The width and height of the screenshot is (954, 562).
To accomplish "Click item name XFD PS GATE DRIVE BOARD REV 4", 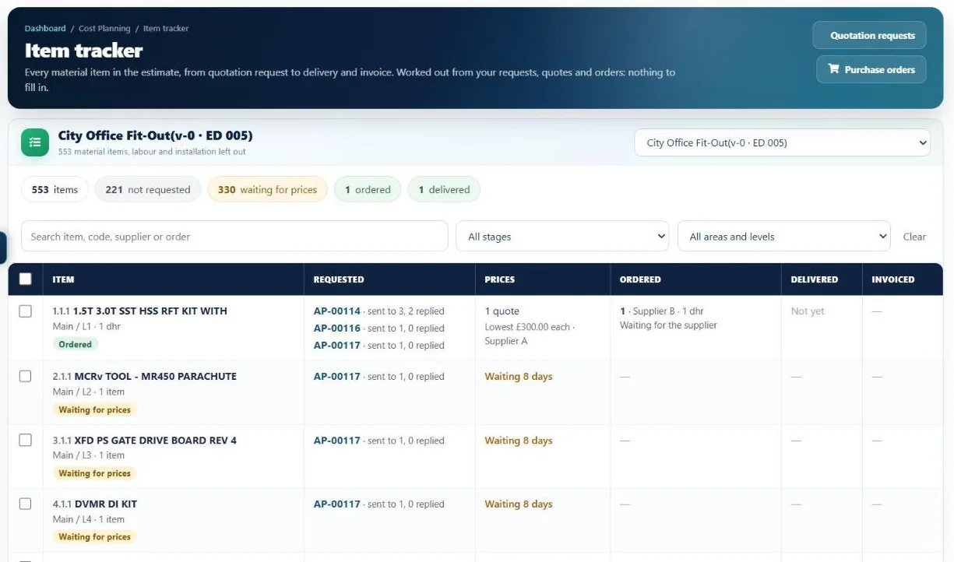I will pos(156,440).
